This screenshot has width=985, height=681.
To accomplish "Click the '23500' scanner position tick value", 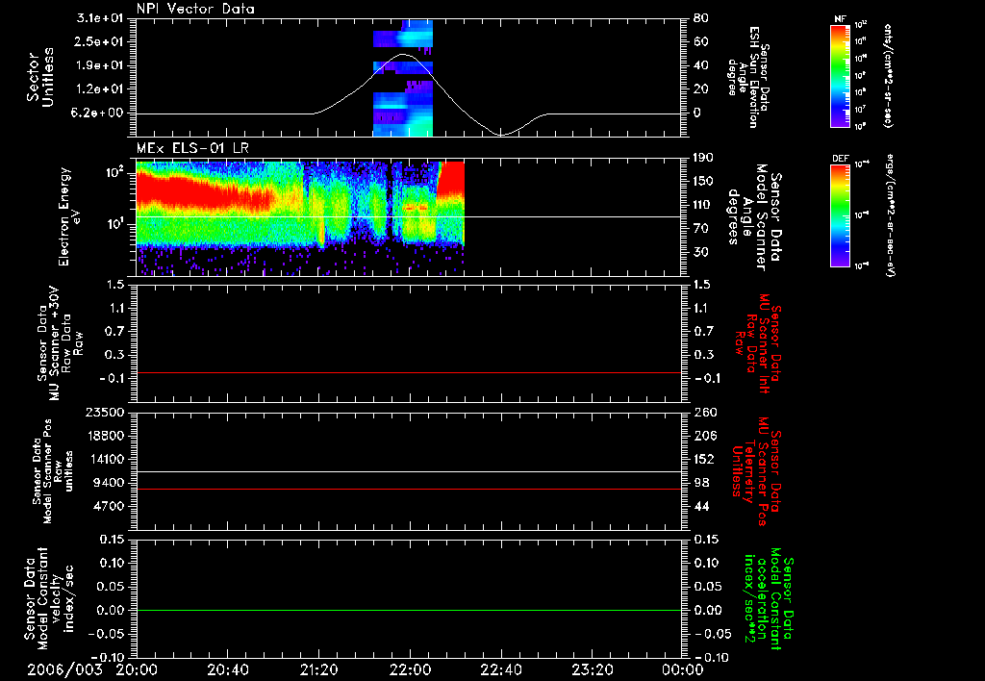I will coord(107,412).
